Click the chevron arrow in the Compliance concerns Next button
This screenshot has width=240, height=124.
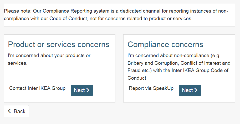[196, 90]
